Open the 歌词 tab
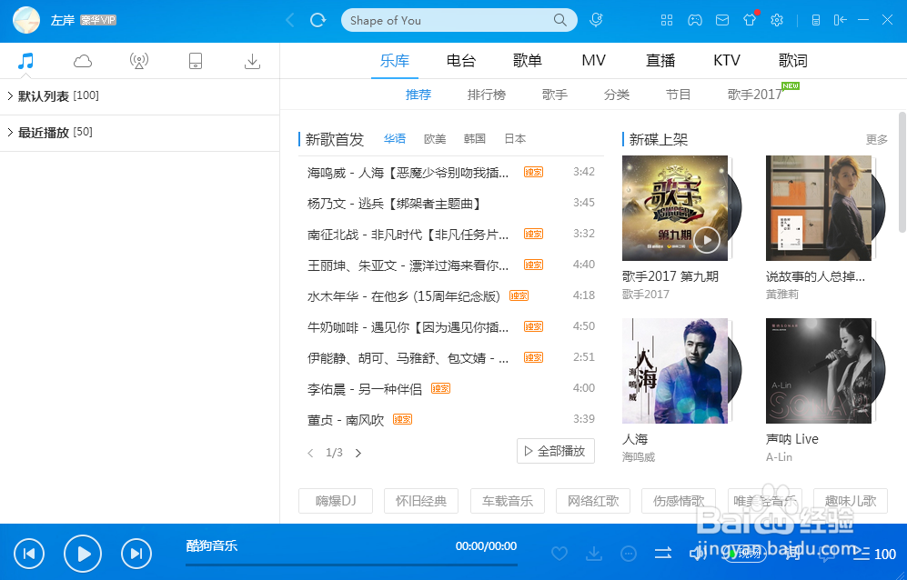 pyautogui.click(x=792, y=60)
